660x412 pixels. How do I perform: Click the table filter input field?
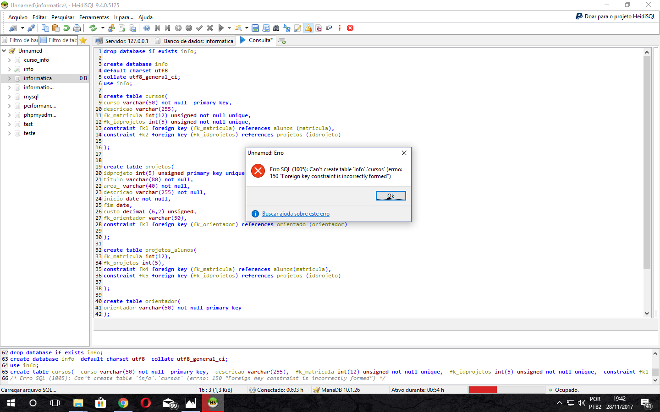(59, 40)
